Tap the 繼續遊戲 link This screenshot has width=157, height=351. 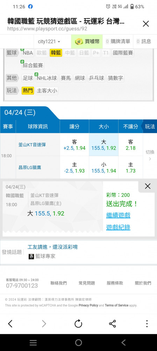point(118,216)
